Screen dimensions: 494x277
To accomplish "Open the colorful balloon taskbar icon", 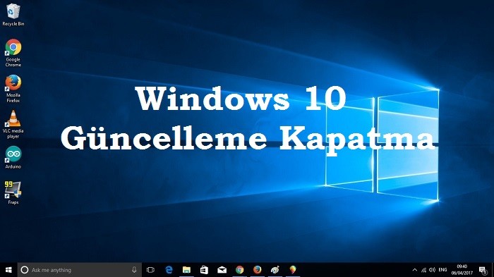I will pos(293,270).
